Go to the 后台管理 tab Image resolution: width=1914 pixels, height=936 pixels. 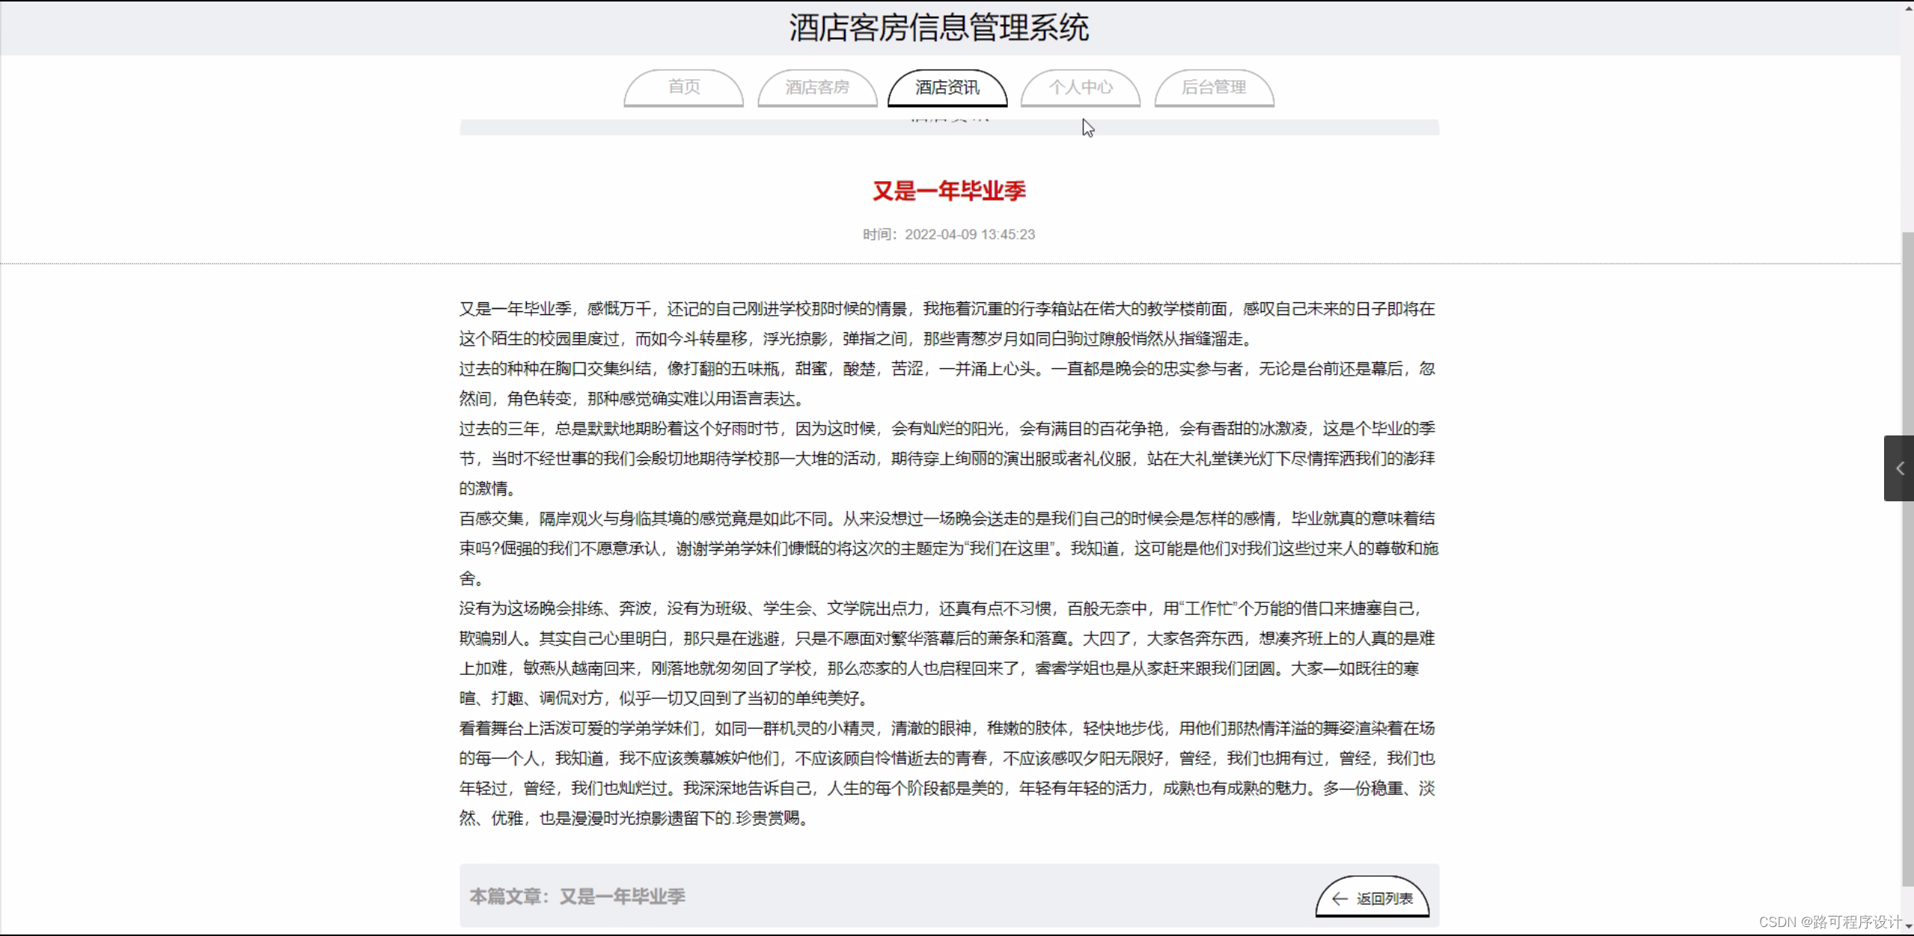pyautogui.click(x=1213, y=88)
